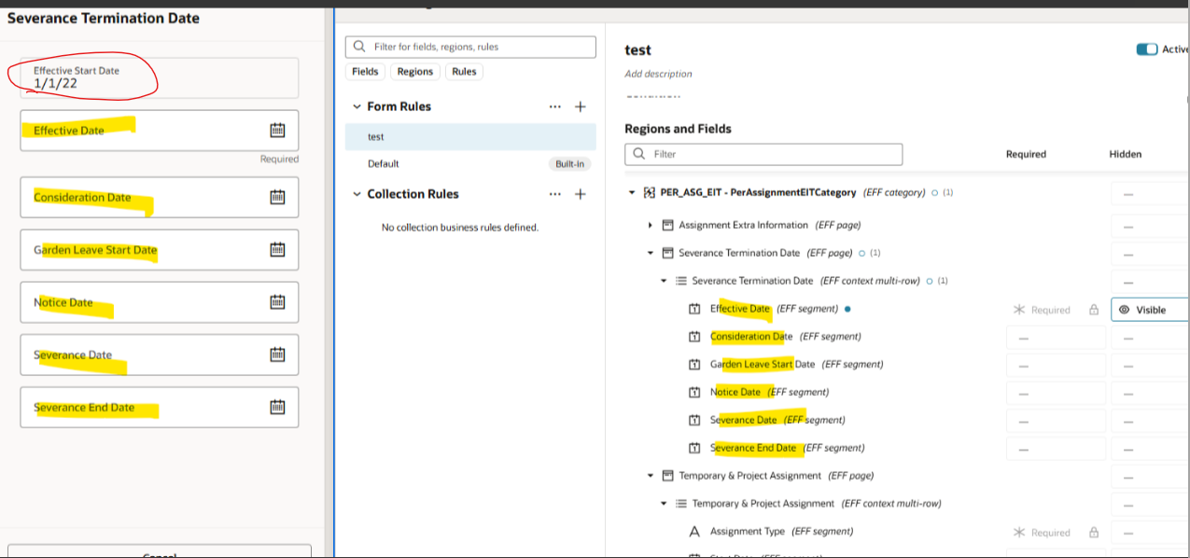1190x558 pixels.
Task: Click the date icon beside Severance Date segment
Action: tap(694, 420)
